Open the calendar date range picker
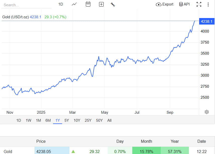This screenshot has height=154, width=215. (x=88, y=4)
